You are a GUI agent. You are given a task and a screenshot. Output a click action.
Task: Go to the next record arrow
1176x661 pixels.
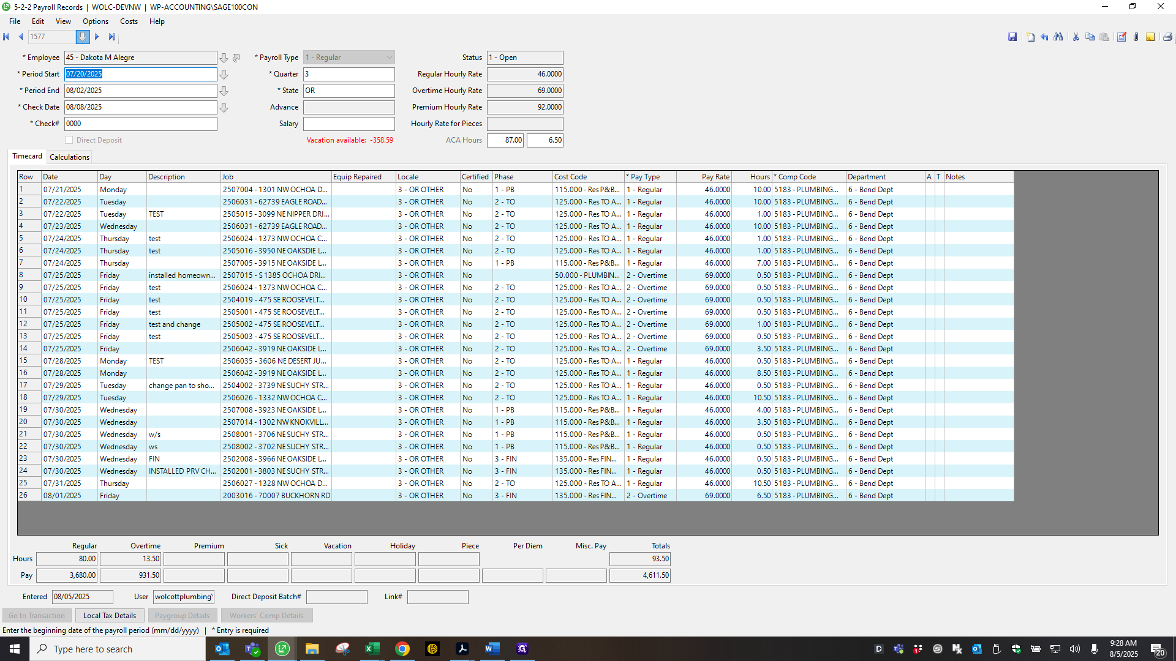[97, 37]
